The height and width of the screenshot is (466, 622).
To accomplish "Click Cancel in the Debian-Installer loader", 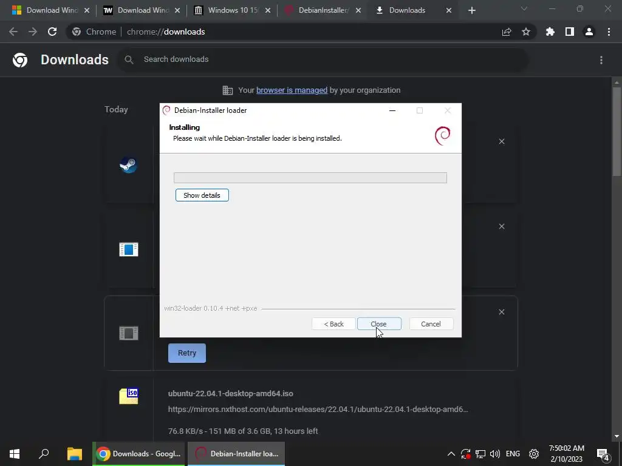I will [x=431, y=324].
